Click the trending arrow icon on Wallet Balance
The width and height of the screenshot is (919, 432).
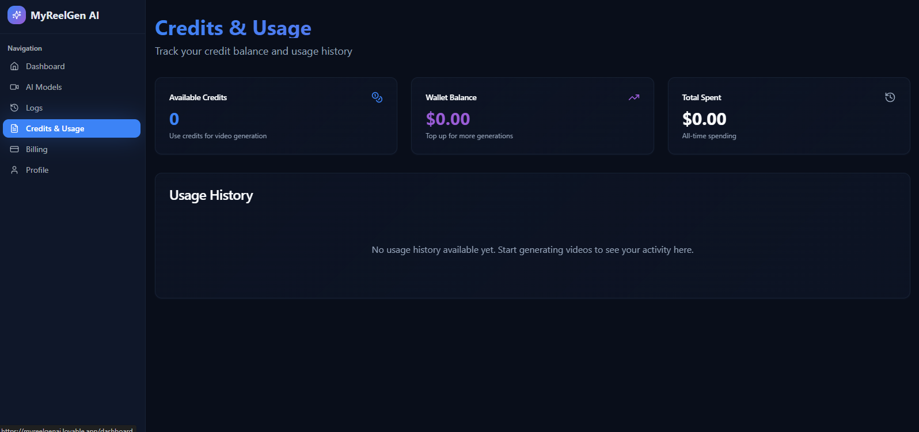(634, 97)
